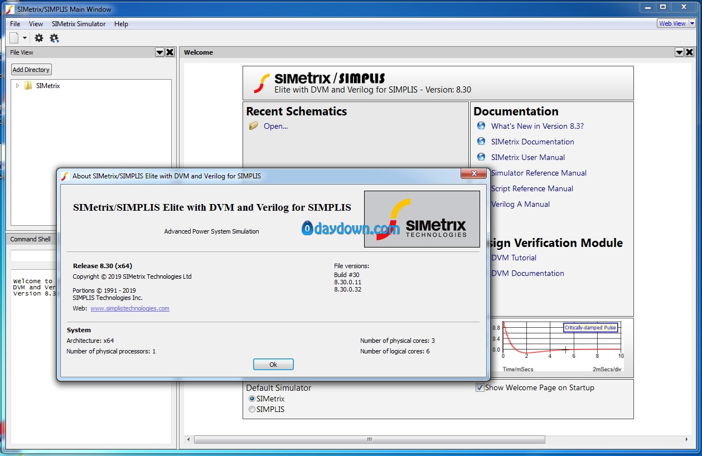Click the open folder icon beside Open...
The height and width of the screenshot is (456, 702).
(x=254, y=126)
